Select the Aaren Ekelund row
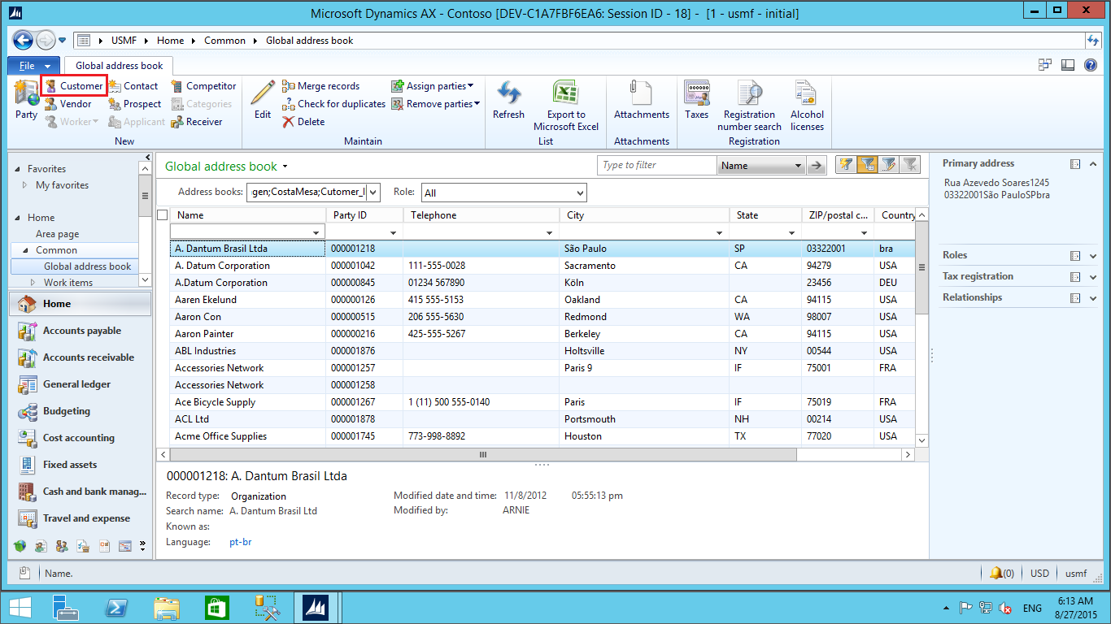Image resolution: width=1111 pixels, height=624 pixels. pos(542,300)
